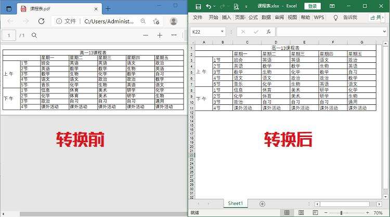Click the zoom in plus in Excel status bar

click(x=367, y=213)
